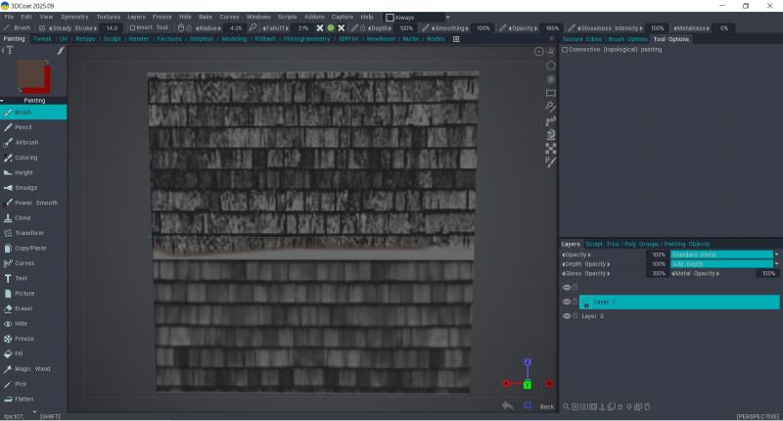Select the rectangle stroke mode icon

point(551,93)
